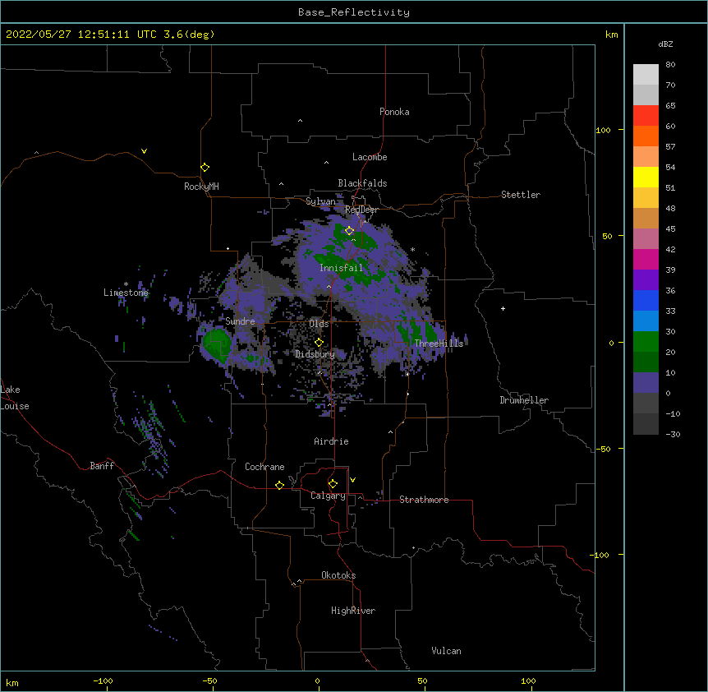Click the yellow 54 dBZ legend swatch
The image size is (708, 692).
tap(646, 177)
